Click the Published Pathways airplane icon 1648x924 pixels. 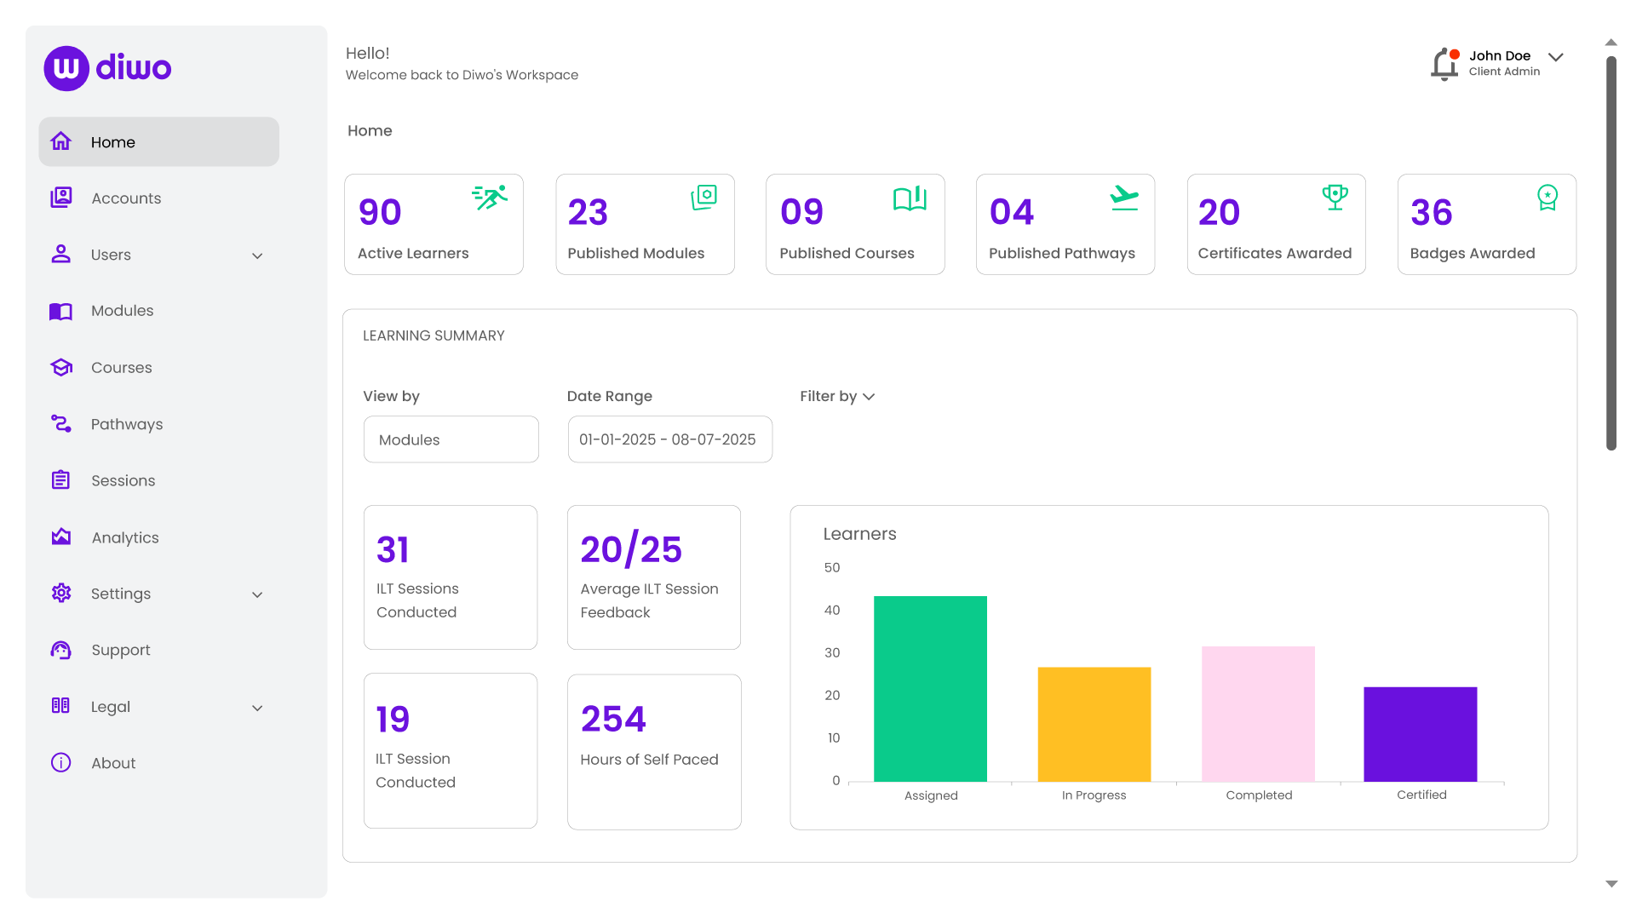click(1124, 198)
